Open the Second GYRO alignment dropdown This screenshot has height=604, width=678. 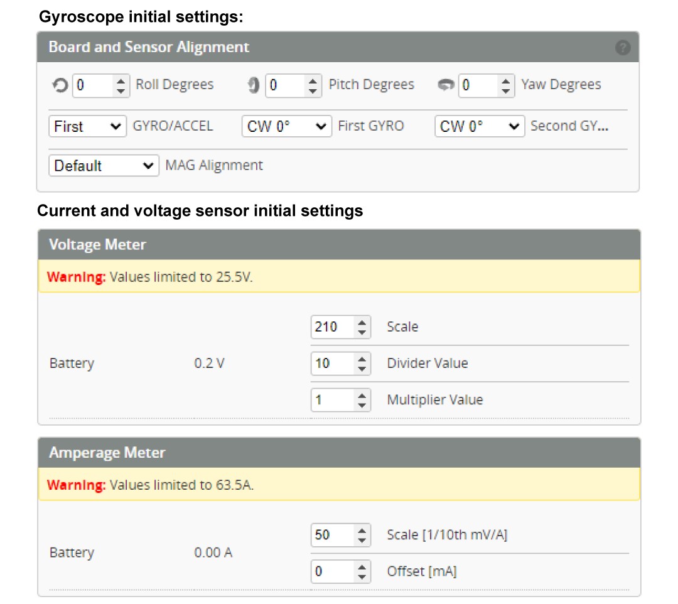480,126
